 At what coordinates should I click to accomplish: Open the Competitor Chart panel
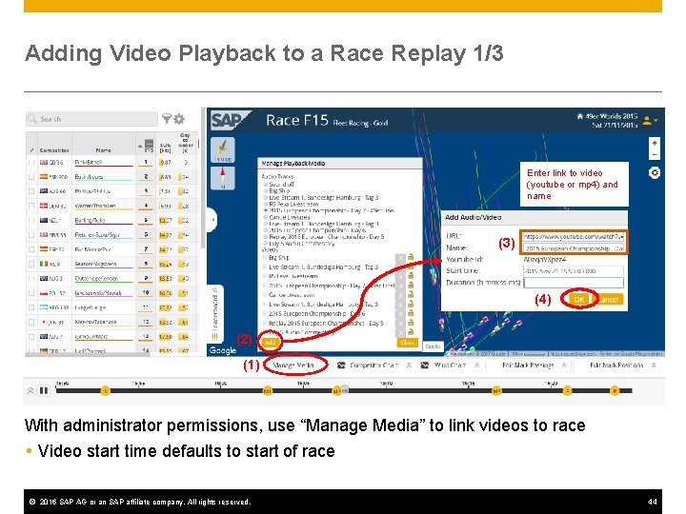[x=373, y=365]
